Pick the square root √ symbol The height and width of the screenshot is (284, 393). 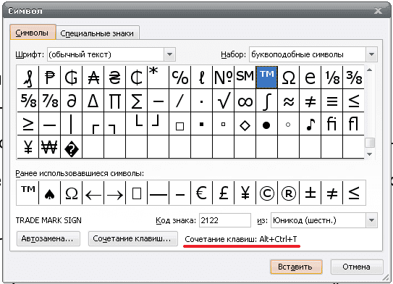(223, 101)
